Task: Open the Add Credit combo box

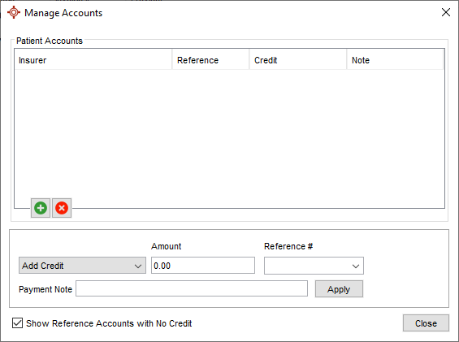Action: click(x=82, y=266)
